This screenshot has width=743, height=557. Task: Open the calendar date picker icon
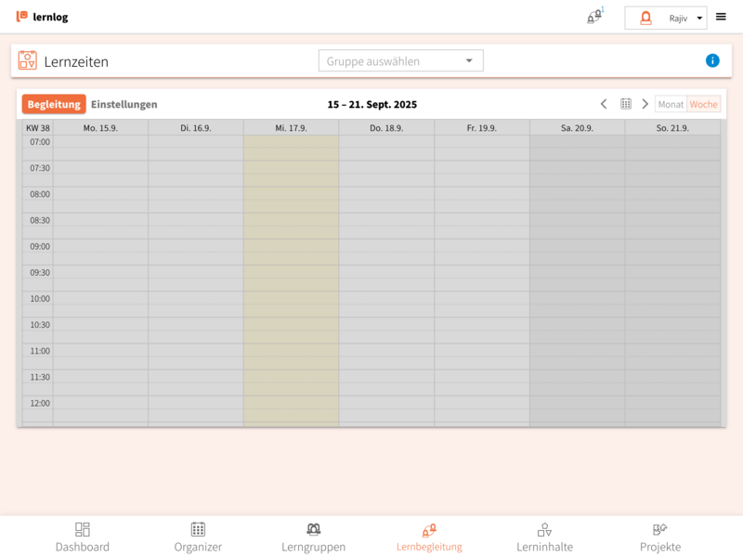(x=626, y=104)
